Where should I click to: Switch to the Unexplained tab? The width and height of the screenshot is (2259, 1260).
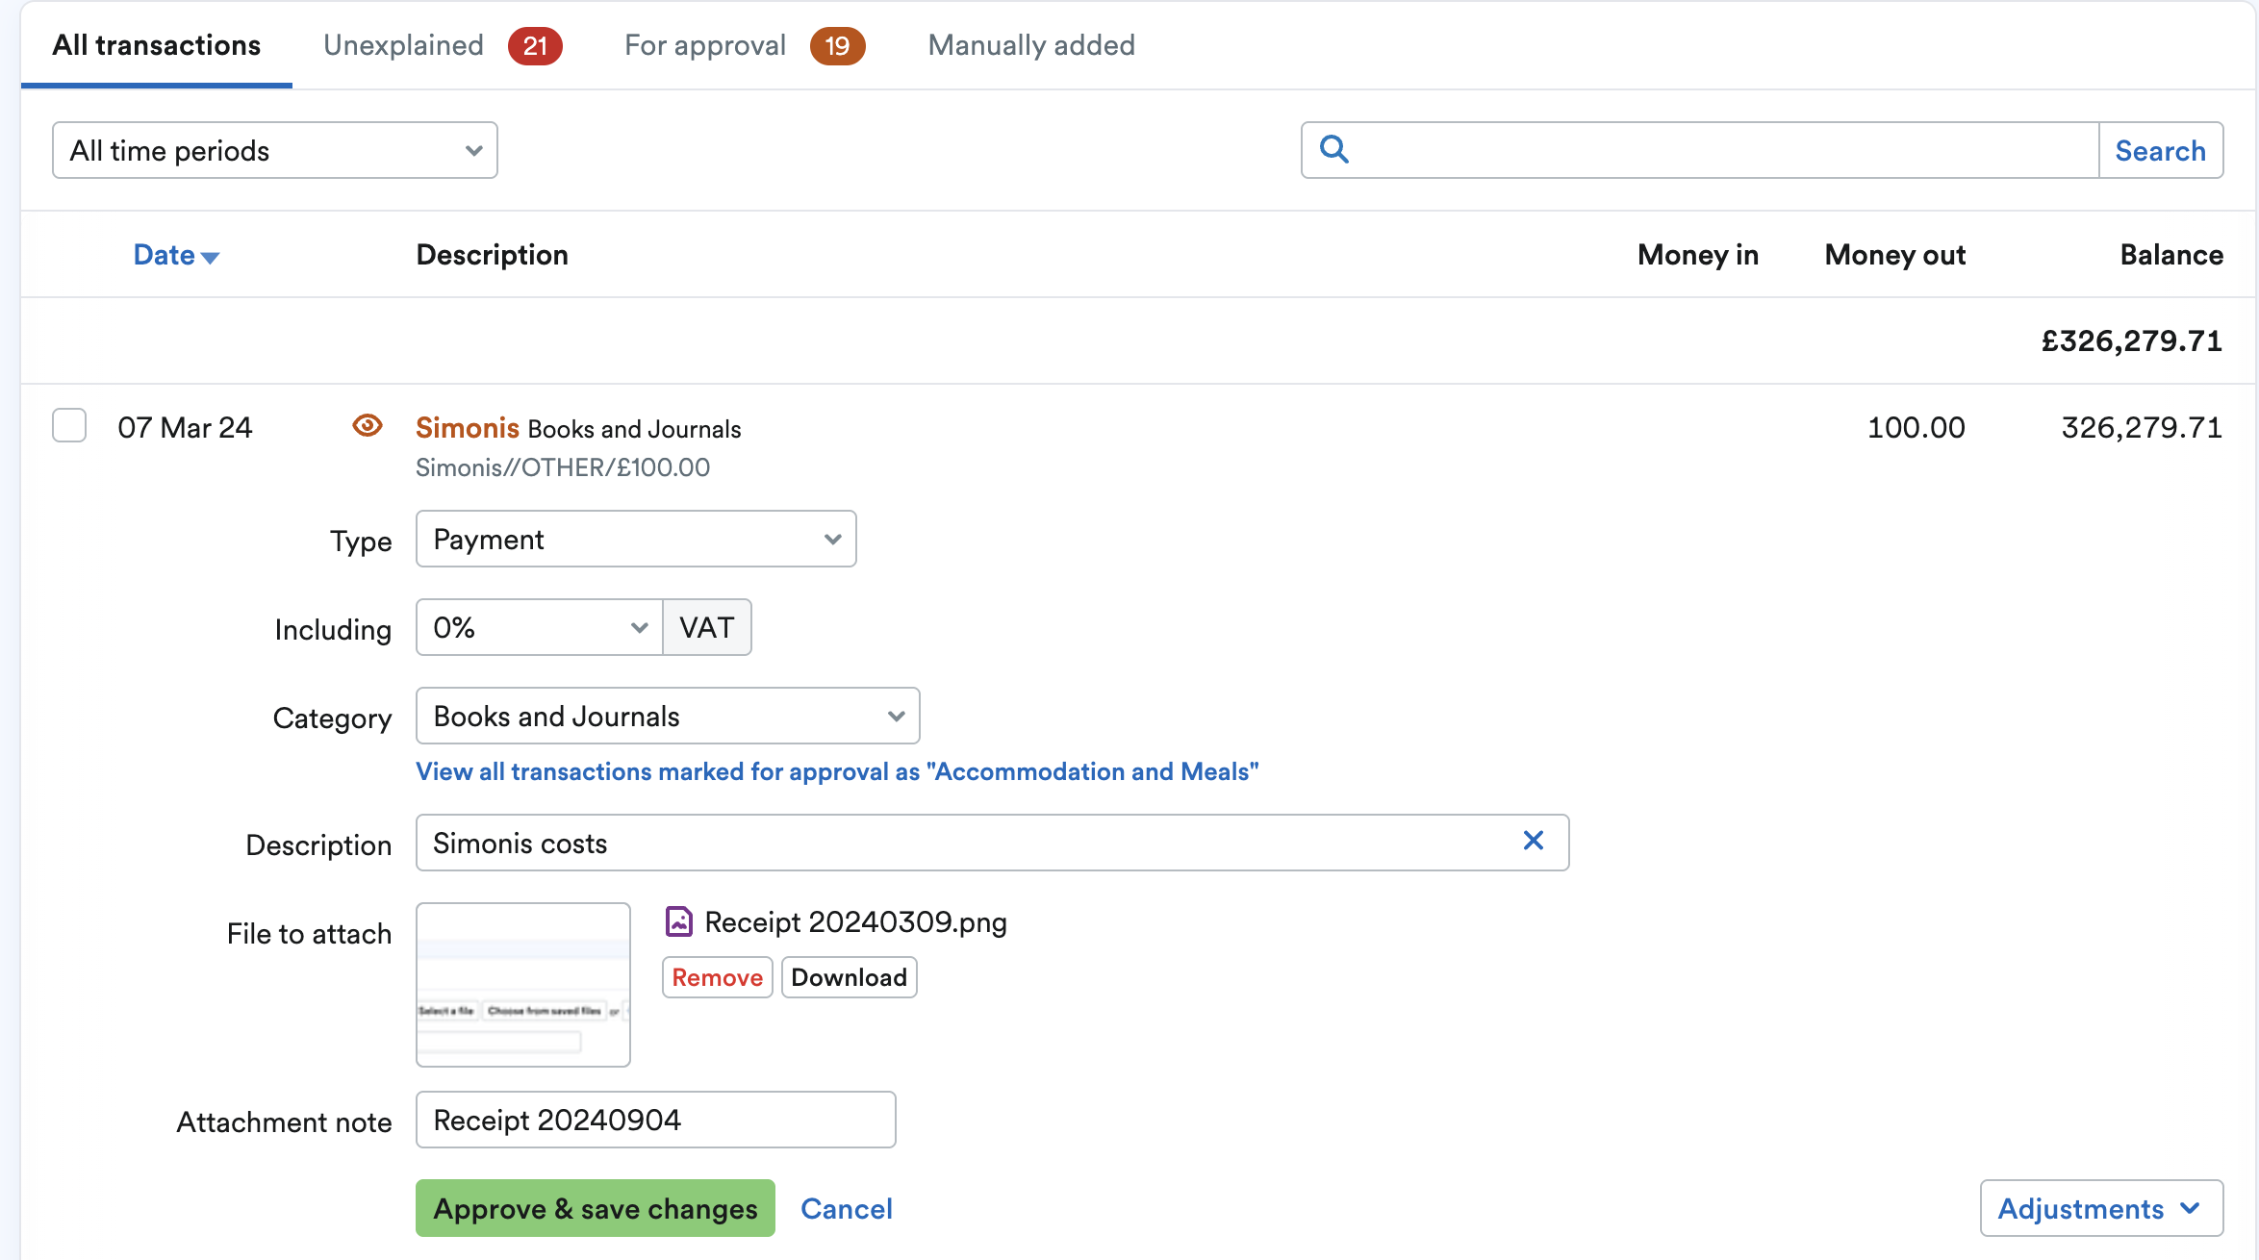(x=443, y=45)
